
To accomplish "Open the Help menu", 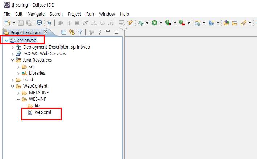I will [x=125, y=14].
